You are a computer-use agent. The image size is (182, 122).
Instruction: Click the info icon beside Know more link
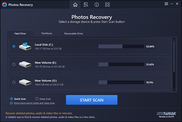(x=11, y=103)
